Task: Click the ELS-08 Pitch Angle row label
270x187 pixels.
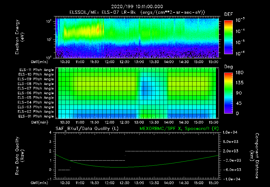Action: tap(36, 84)
